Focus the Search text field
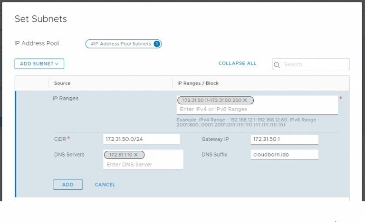Image resolution: width=365 pixels, height=222 pixels. point(315,65)
